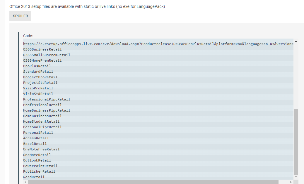This screenshot has width=304, height=184.
Task: Place cursor on the ProjectProRetail line
Action: [40, 77]
